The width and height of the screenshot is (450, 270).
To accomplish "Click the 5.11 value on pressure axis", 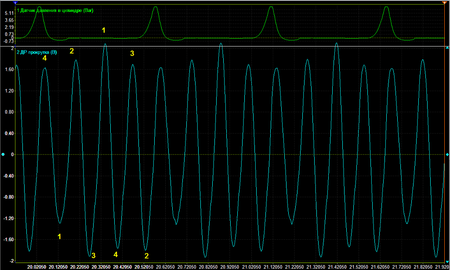I will 9,13.
